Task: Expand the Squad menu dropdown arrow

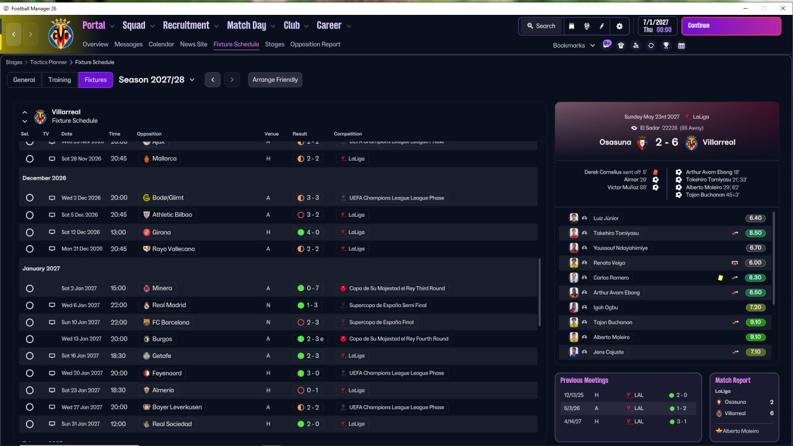Action: tap(152, 26)
